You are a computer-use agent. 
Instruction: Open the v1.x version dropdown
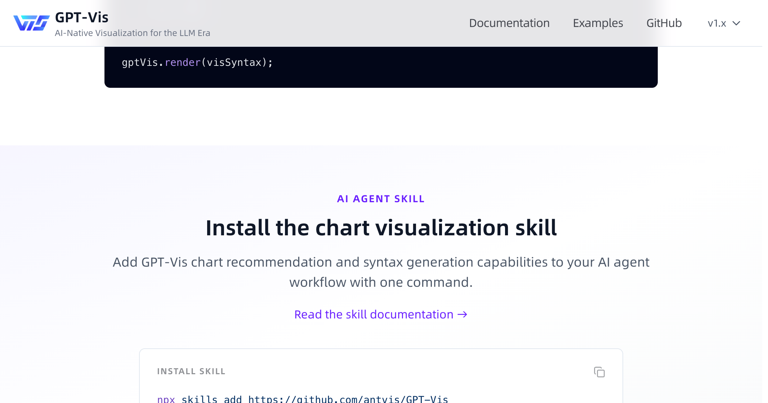click(724, 23)
